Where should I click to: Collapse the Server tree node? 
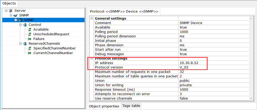pos(6,11)
